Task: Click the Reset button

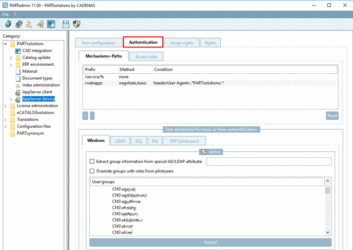Action: point(332,116)
